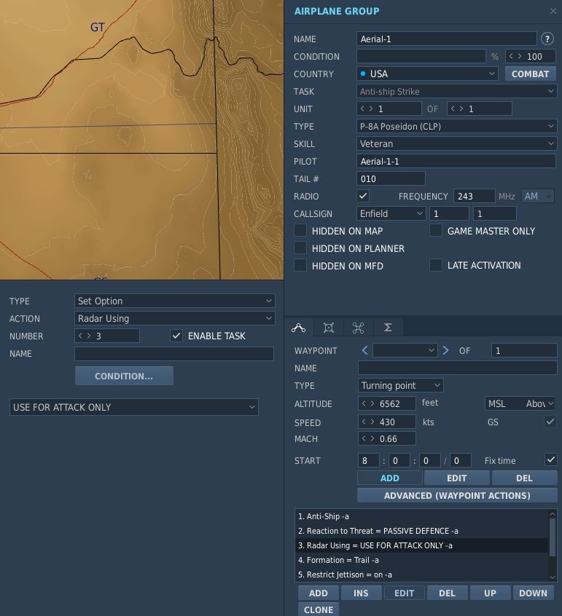
Task: Enable HIDDEN ON MAP checkbox
Action: tap(300, 231)
